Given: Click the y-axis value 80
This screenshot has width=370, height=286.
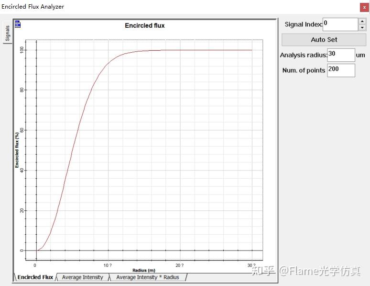Looking at the screenshot, I should [22, 90].
